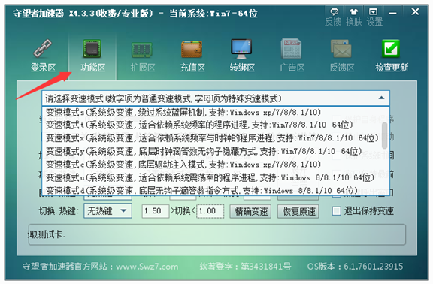Image resolution: width=433 pixels, height=284 pixels.
Task: Open the 转绑区 monitor tab
Action: [x=242, y=56]
